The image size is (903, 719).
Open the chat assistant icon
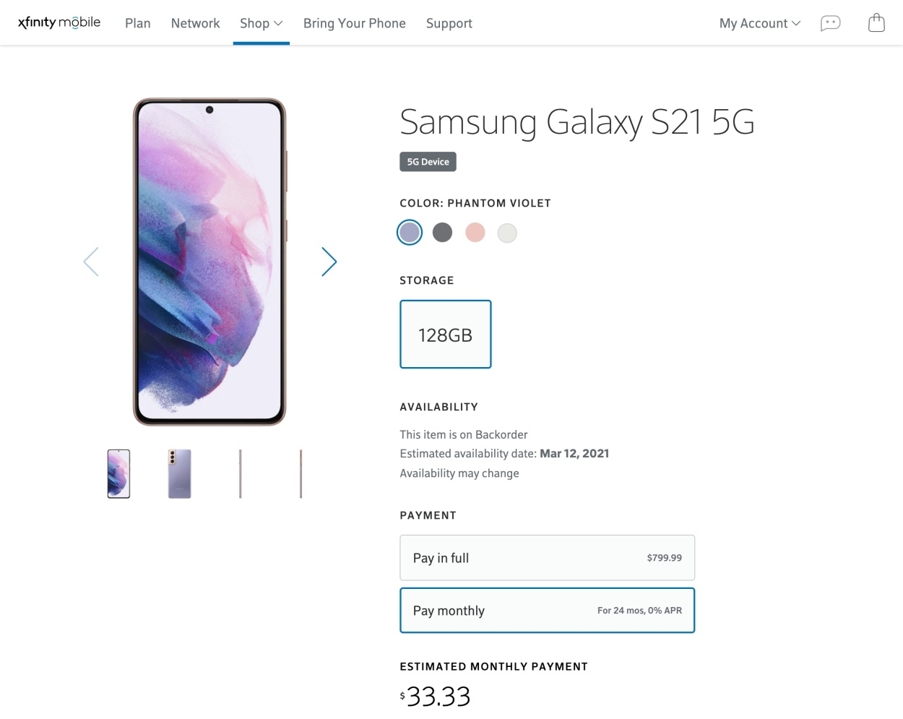click(x=830, y=23)
